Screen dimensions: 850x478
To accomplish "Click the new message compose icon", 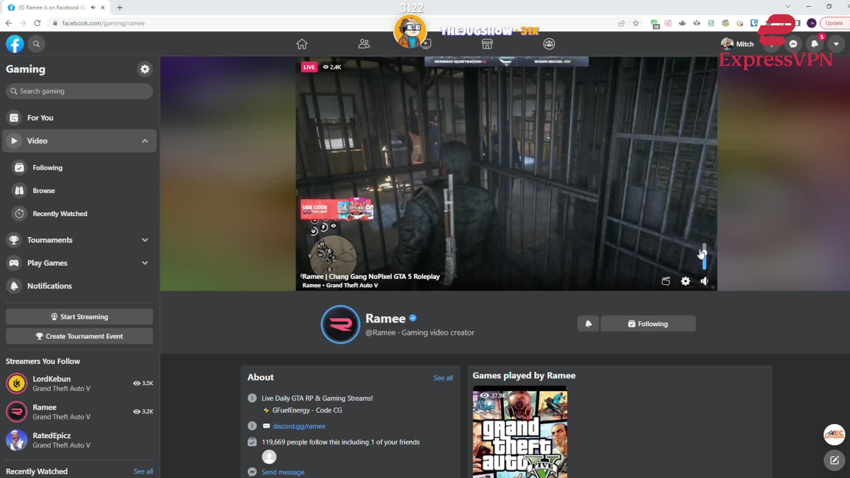I will pyautogui.click(x=834, y=460).
